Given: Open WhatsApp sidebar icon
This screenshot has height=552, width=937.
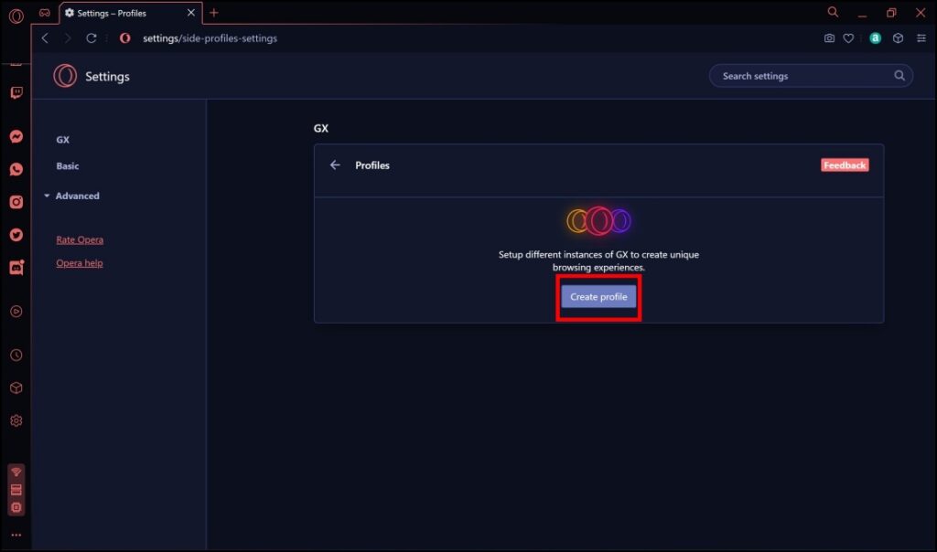Looking at the screenshot, I should pos(16,169).
